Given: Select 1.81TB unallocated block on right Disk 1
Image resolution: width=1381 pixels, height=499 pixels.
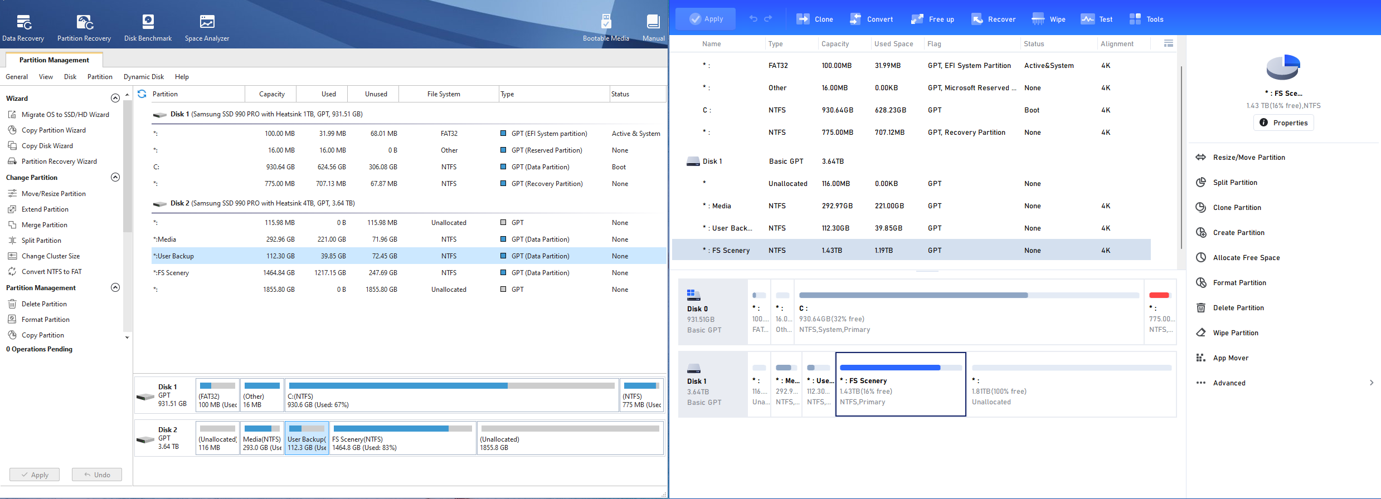Looking at the screenshot, I should [1072, 384].
